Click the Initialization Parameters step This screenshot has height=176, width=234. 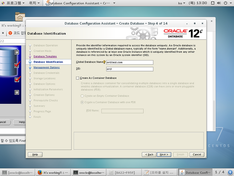tap(48, 90)
